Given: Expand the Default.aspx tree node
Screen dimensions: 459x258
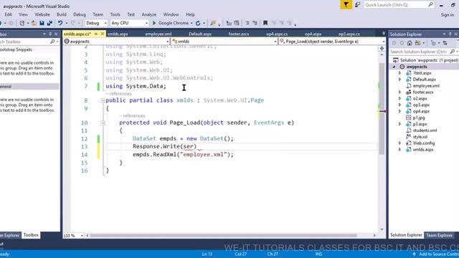Looking at the screenshot, I should point(400,80).
